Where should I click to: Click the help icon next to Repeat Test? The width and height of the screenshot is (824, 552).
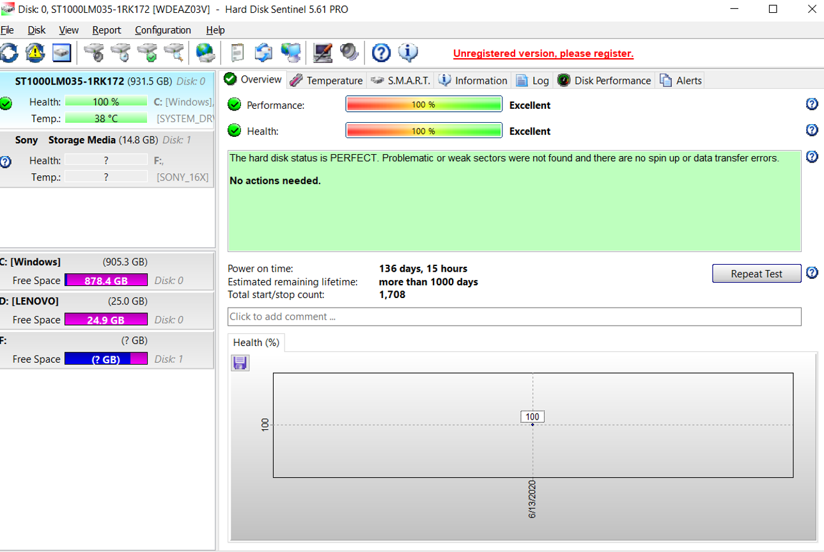tap(812, 273)
